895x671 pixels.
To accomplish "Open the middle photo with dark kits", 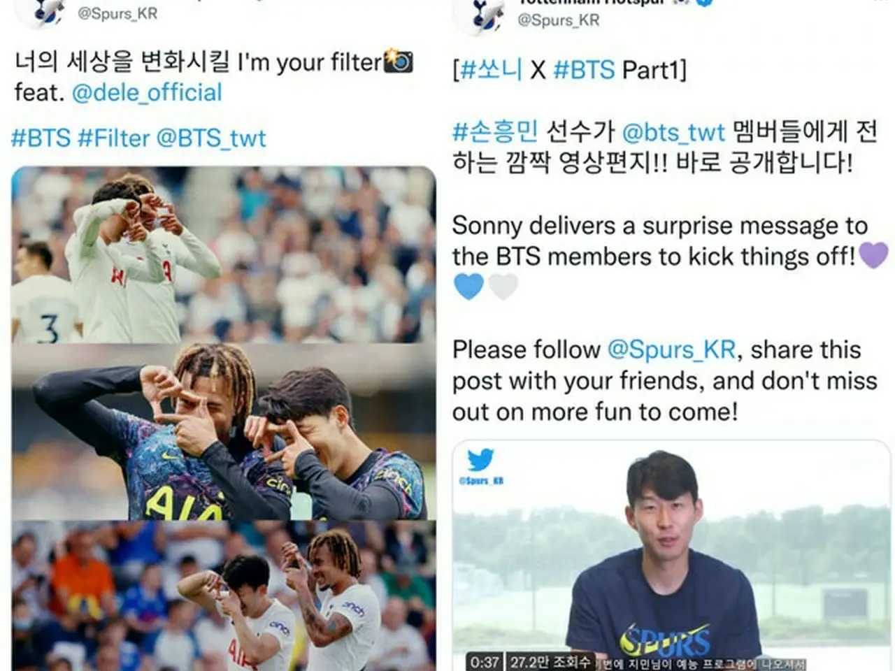I will 224,431.
